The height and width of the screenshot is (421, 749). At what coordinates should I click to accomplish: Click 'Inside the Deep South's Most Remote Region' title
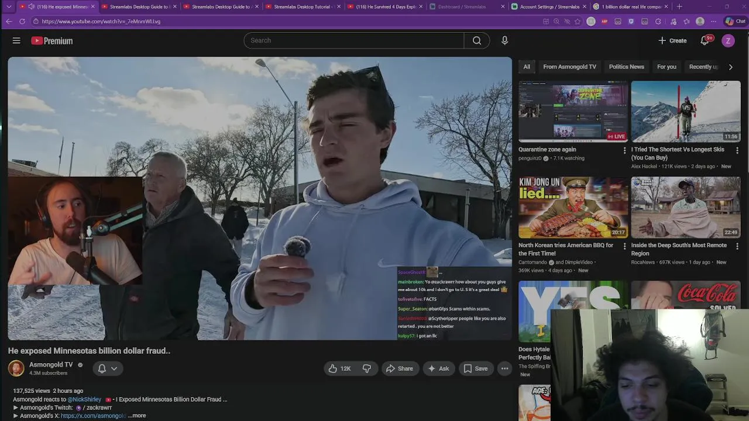coord(679,249)
